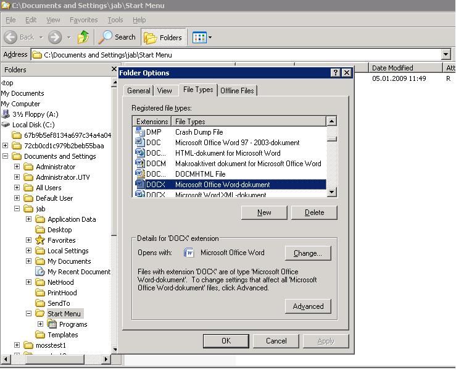Select the highlighted DOCX Word-dokument row
The image size is (456, 370).
pos(229,184)
